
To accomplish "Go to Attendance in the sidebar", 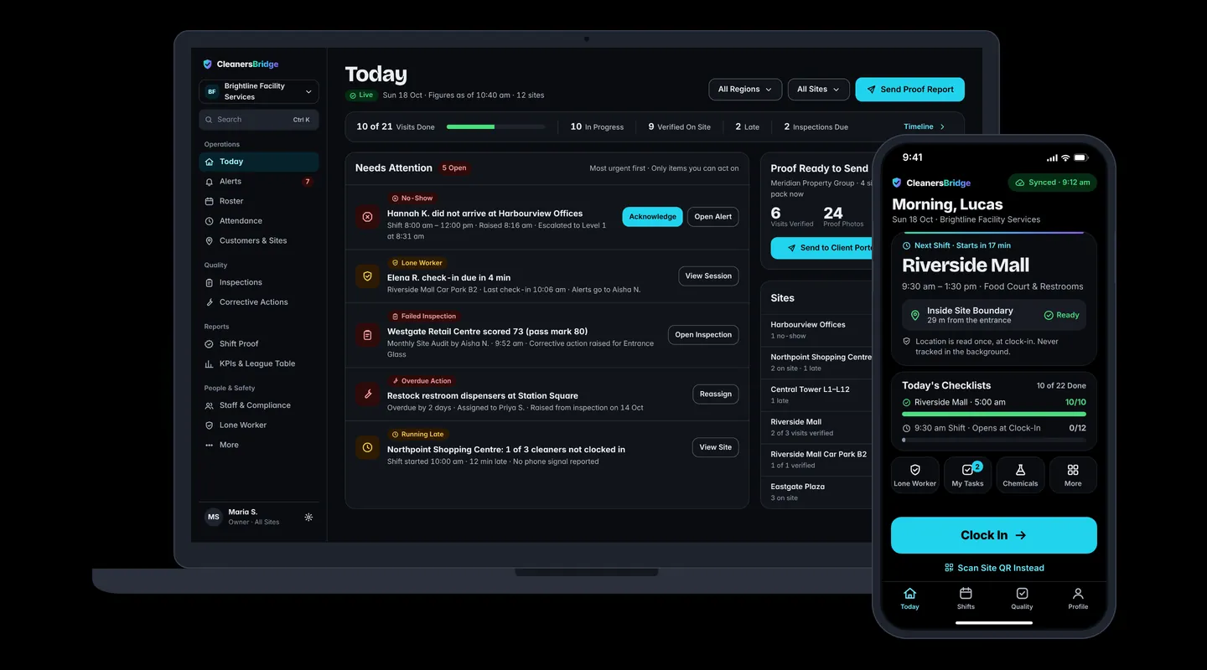I will point(259,221).
